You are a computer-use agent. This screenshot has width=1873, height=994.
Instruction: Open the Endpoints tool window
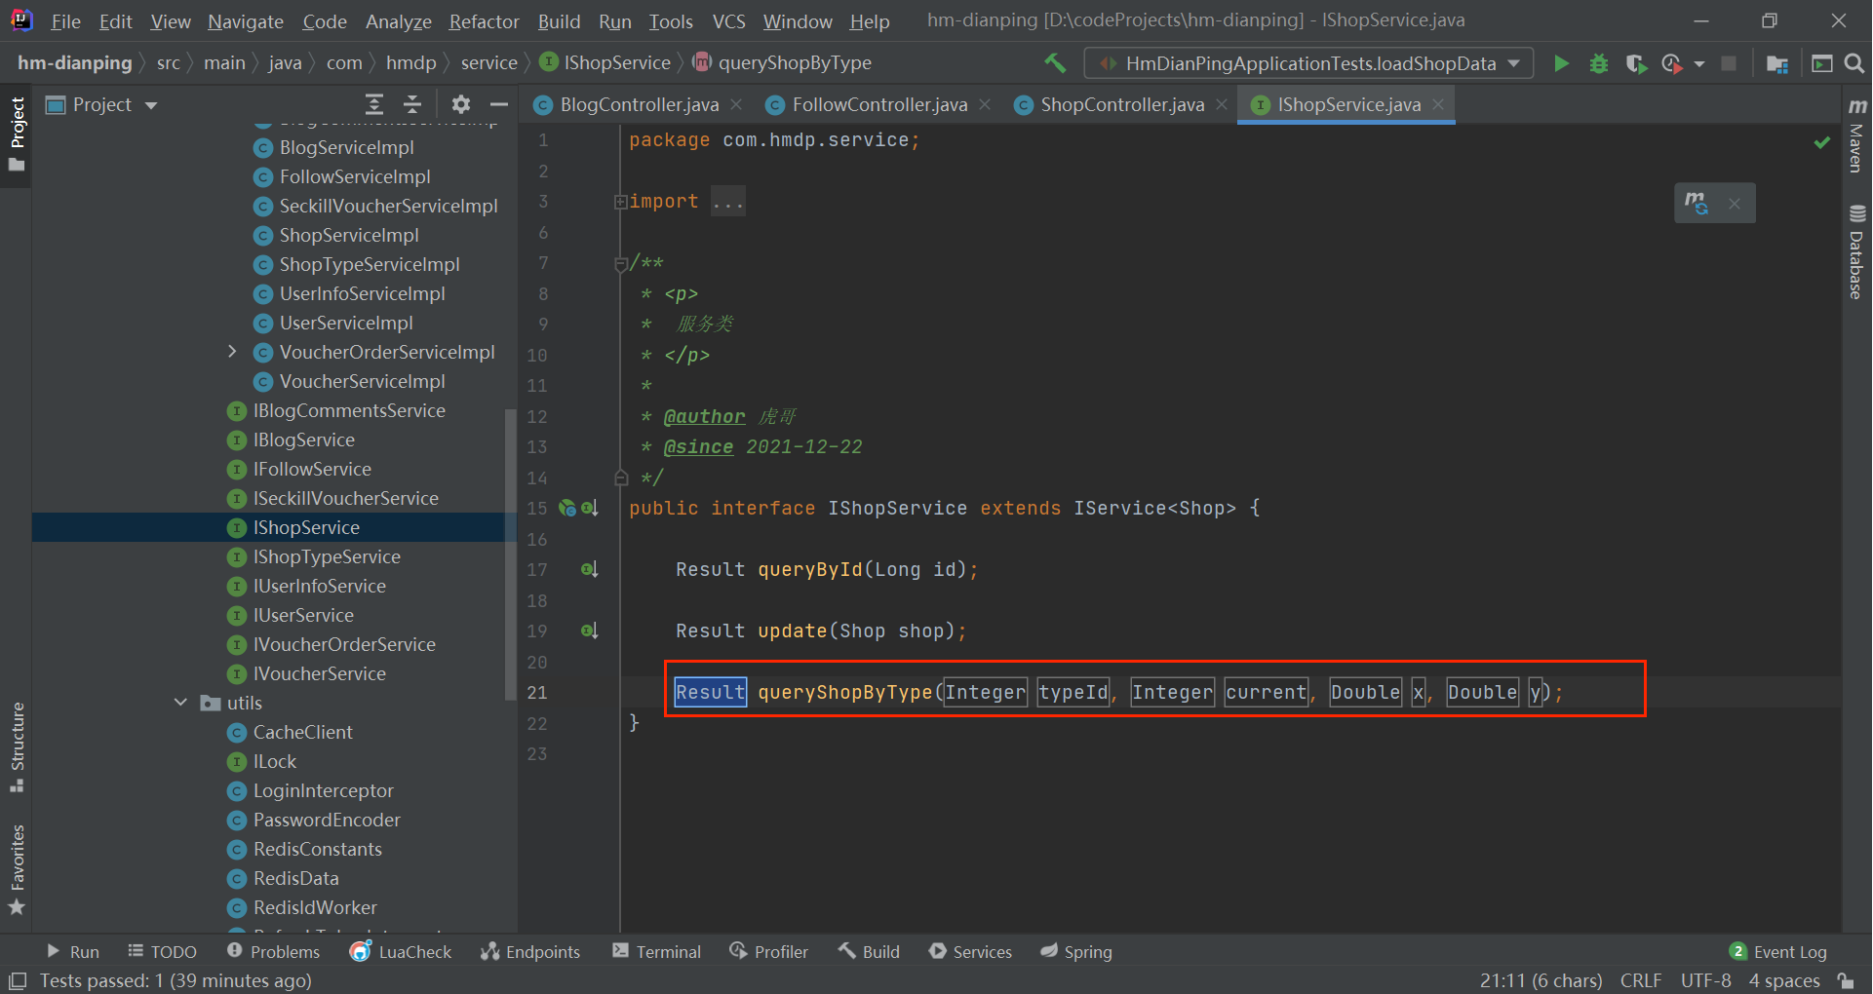[529, 952]
